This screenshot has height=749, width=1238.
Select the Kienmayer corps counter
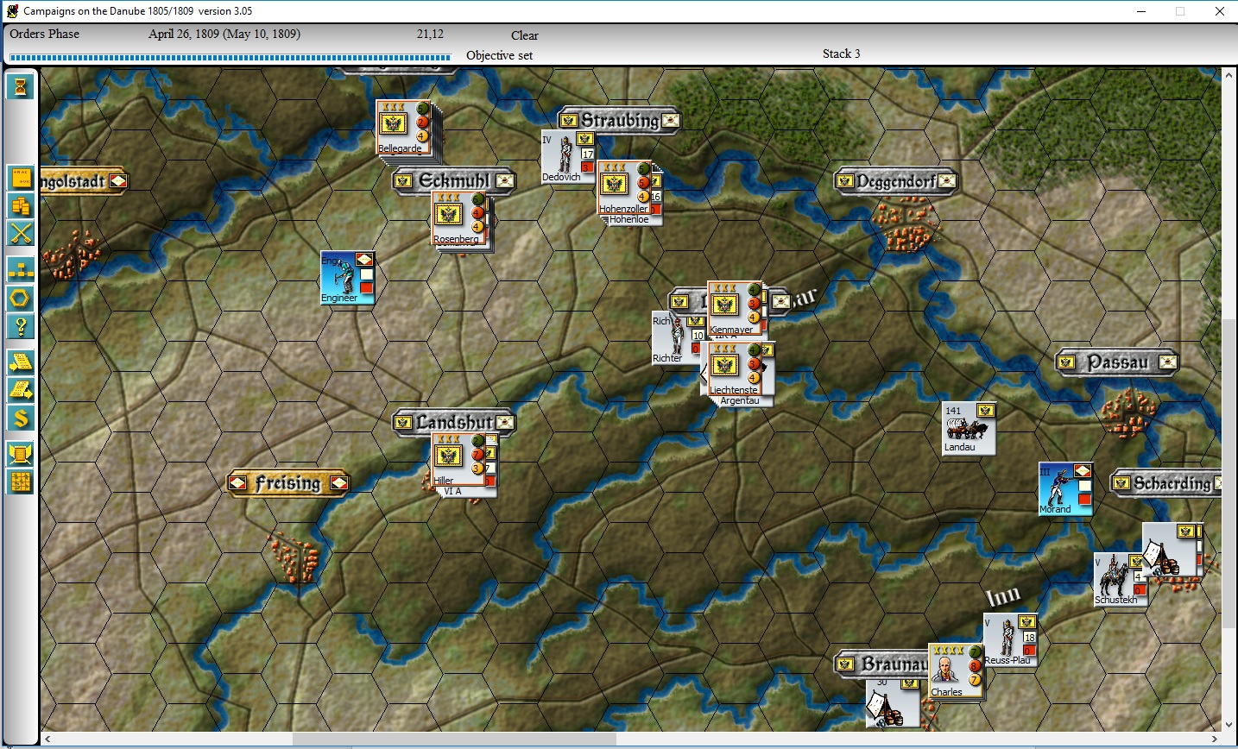click(734, 308)
